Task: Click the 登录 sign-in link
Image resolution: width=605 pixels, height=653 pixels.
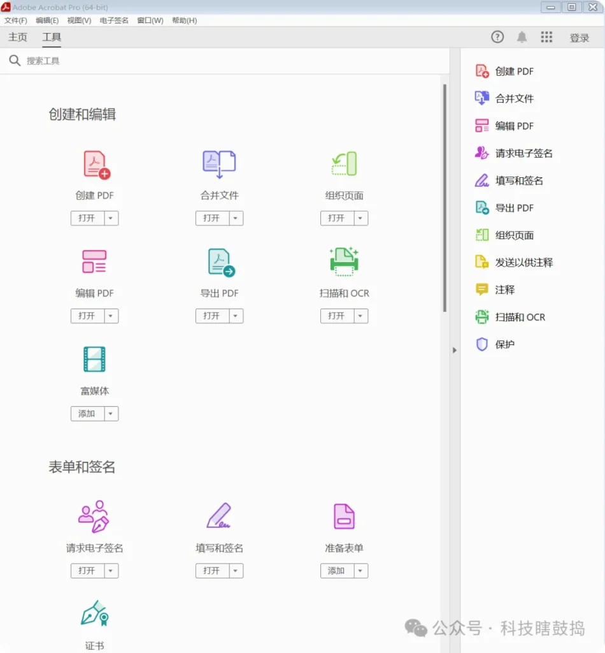Action: tap(580, 38)
